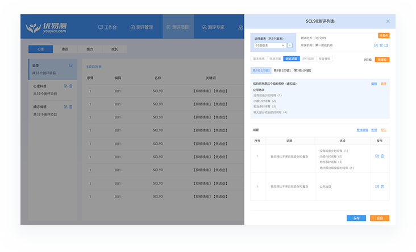Click the export icon beside the header trash icon
This screenshot has height=252, width=416.
(x=386, y=46)
